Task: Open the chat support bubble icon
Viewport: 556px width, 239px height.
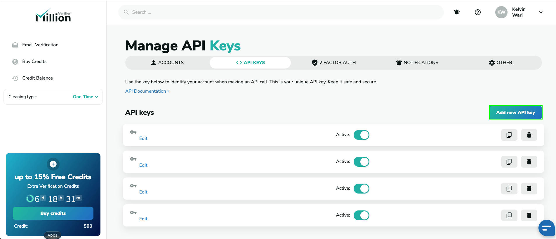Action: click(546, 228)
